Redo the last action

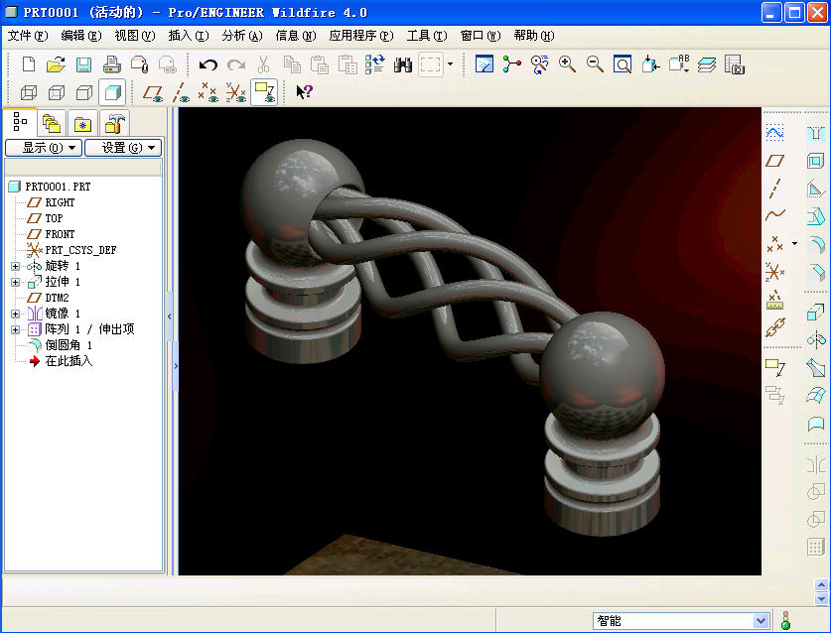[x=236, y=64]
